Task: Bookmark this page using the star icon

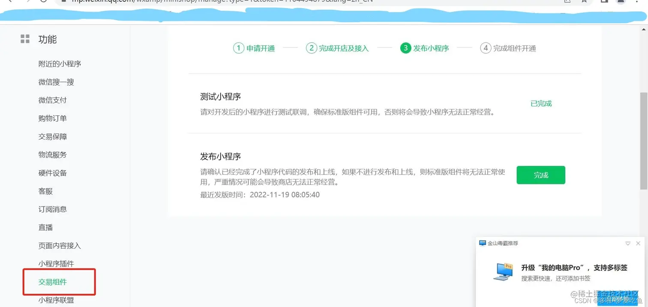Action: tap(584, 2)
